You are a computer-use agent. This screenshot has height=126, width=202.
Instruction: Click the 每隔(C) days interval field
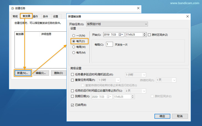pyautogui.click(x=109, y=44)
